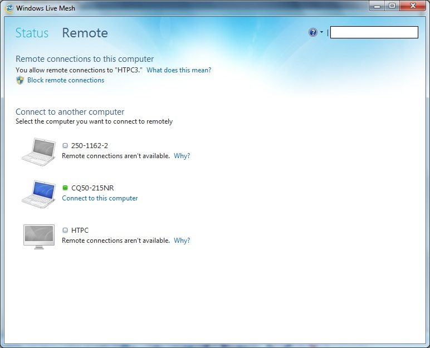This screenshot has height=348, width=430.
Task: Click the HTPC computer name
Action: (80, 230)
